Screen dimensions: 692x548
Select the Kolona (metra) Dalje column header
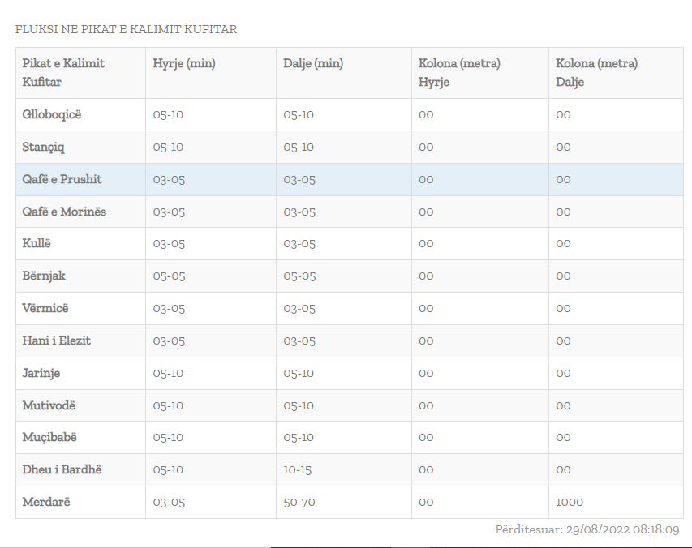click(596, 72)
